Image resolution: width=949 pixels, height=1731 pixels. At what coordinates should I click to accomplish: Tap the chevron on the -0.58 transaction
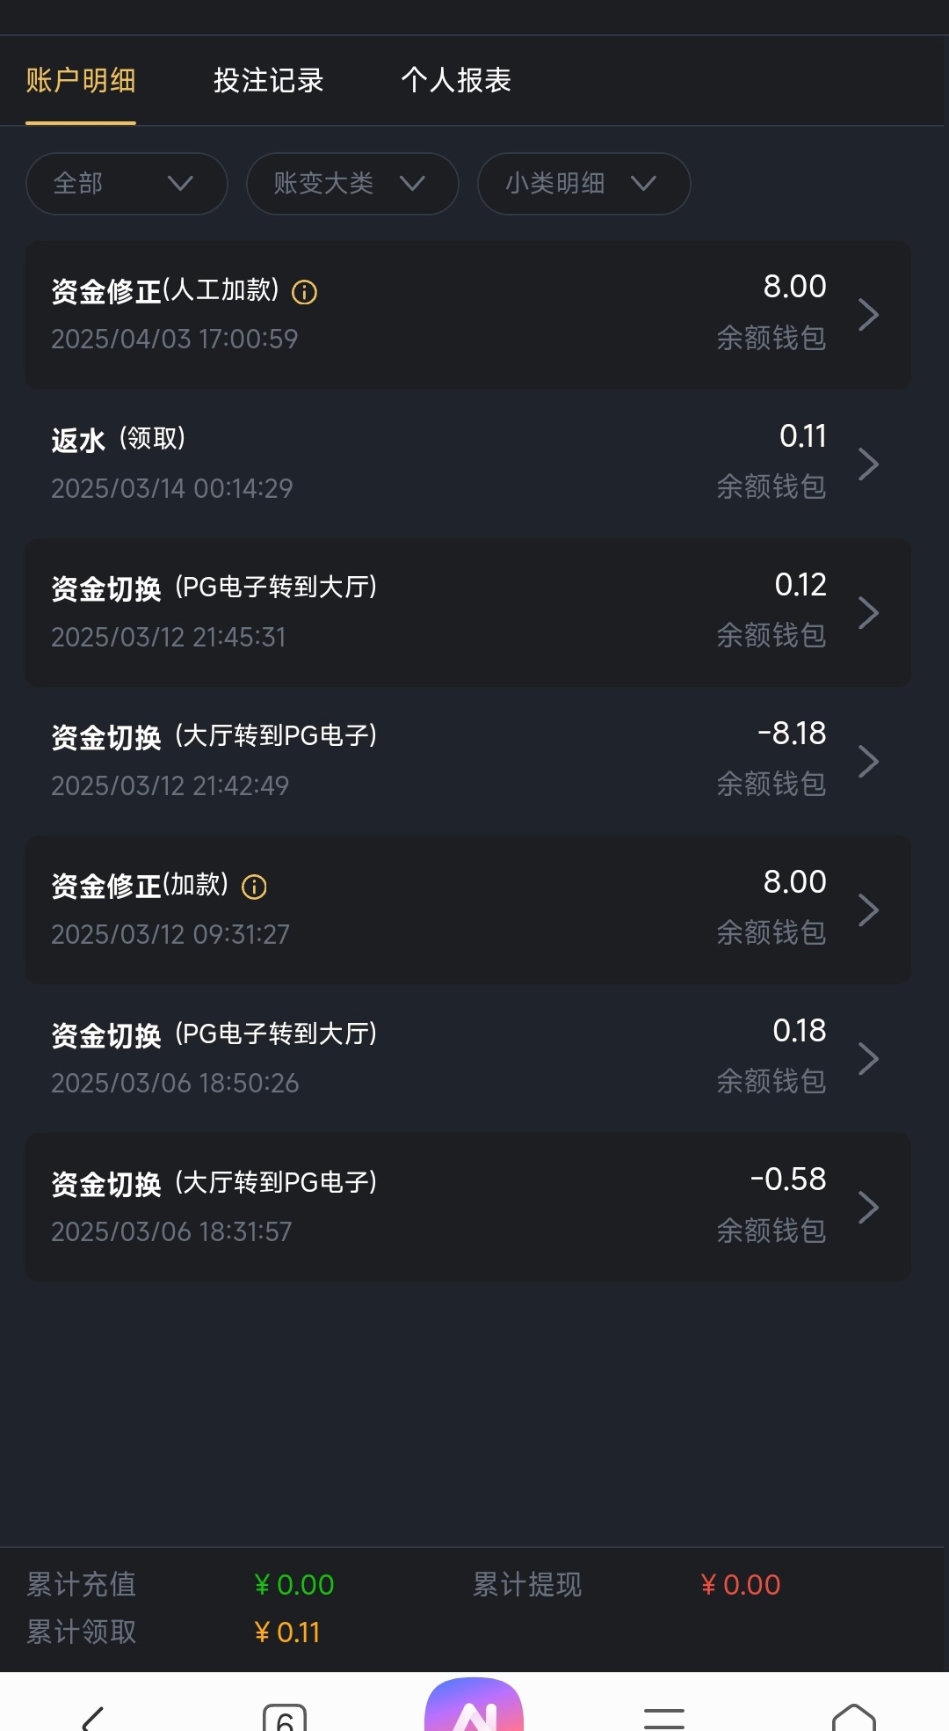868,1207
